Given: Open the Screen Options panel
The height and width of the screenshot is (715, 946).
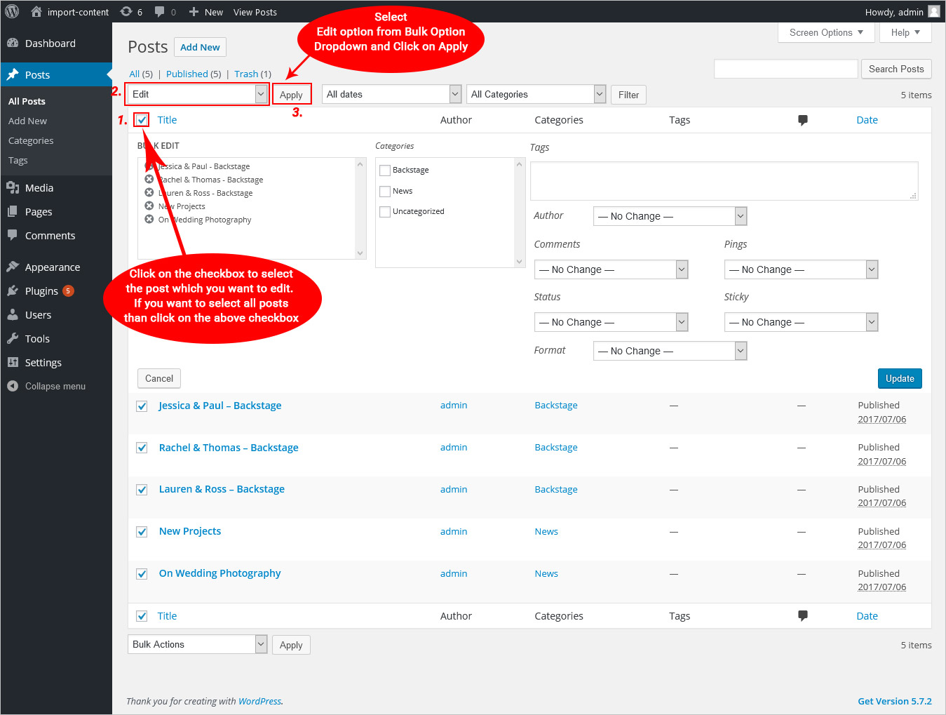Looking at the screenshot, I should [x=825, y=33].
